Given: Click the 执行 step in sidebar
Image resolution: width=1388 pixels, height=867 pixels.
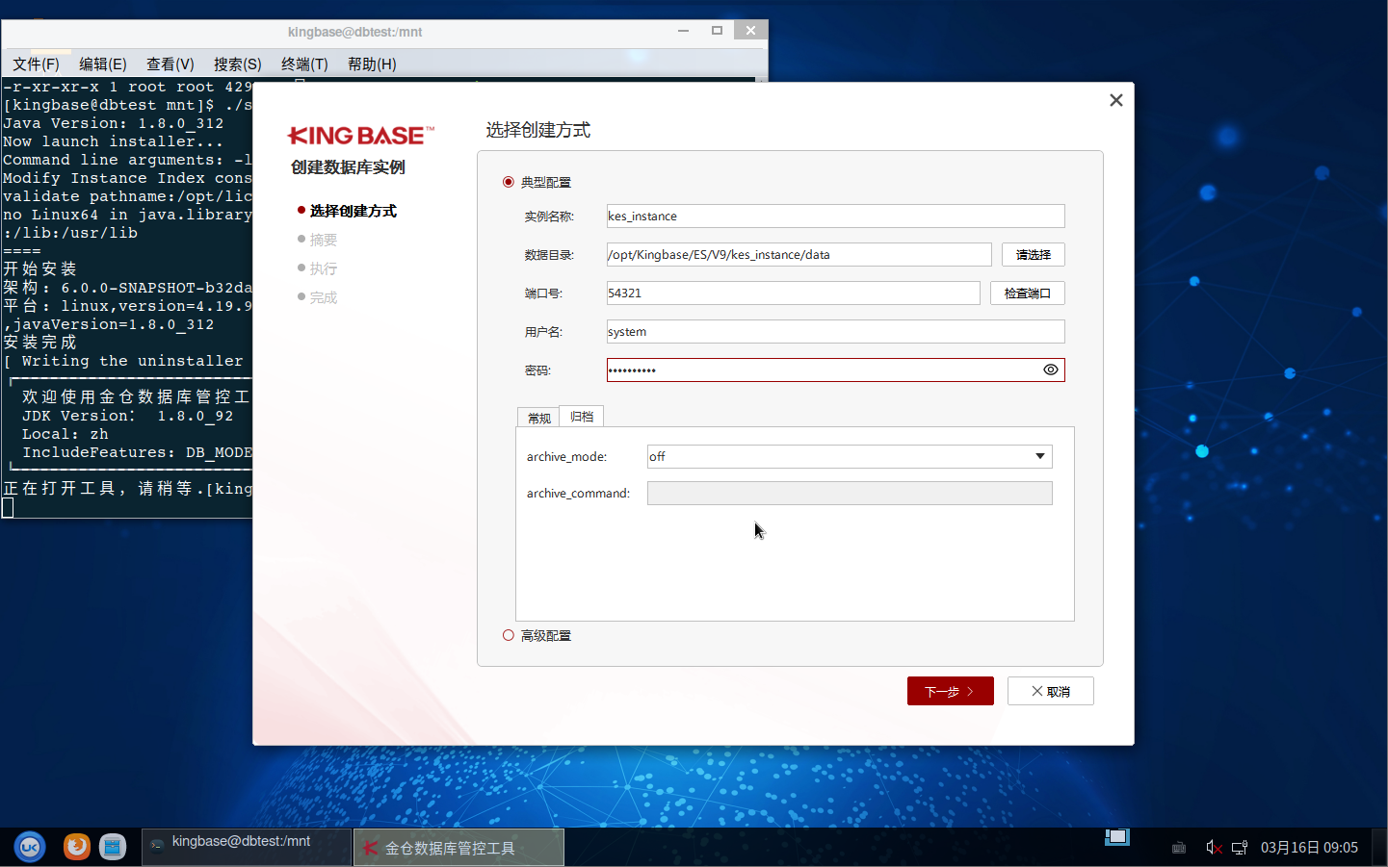Looking at the screenshot, I should (324, 268).
